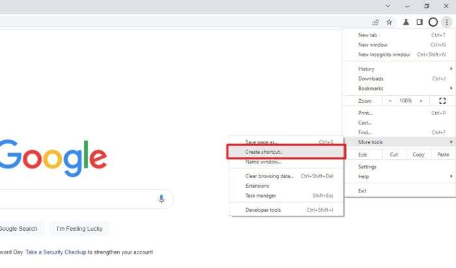Click the I'm Feeling Lucky button
Image resolution: width=456 pixels, height=268 pixels.
coord(79,229)
